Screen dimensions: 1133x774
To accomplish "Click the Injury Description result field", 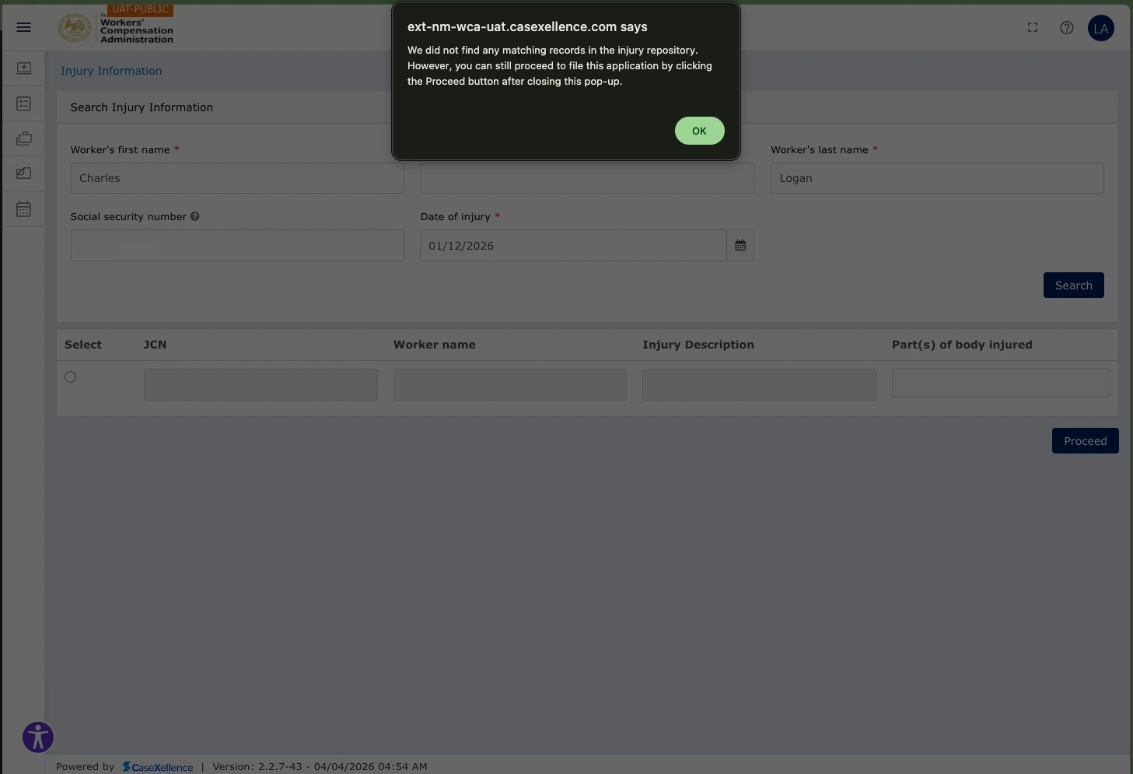I will point(759,384).
